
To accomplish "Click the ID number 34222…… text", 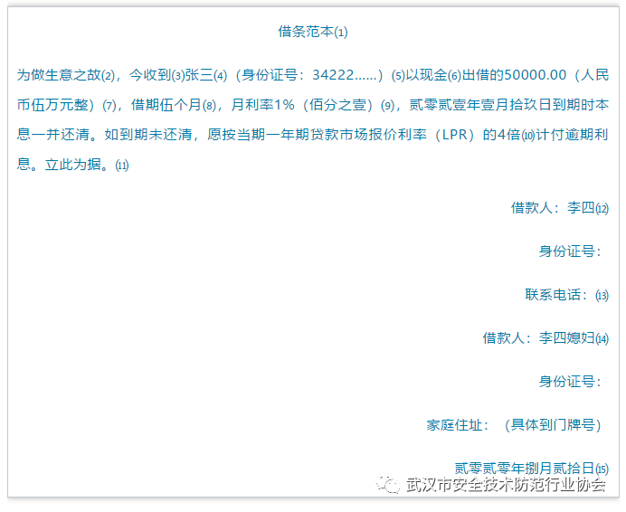I will tap(346, 74).
